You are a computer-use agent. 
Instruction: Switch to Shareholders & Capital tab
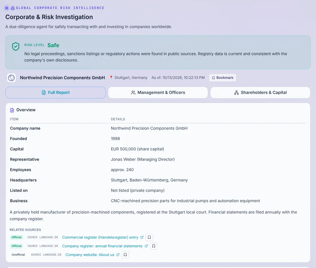pyautogui.click(x=260, y=93)
